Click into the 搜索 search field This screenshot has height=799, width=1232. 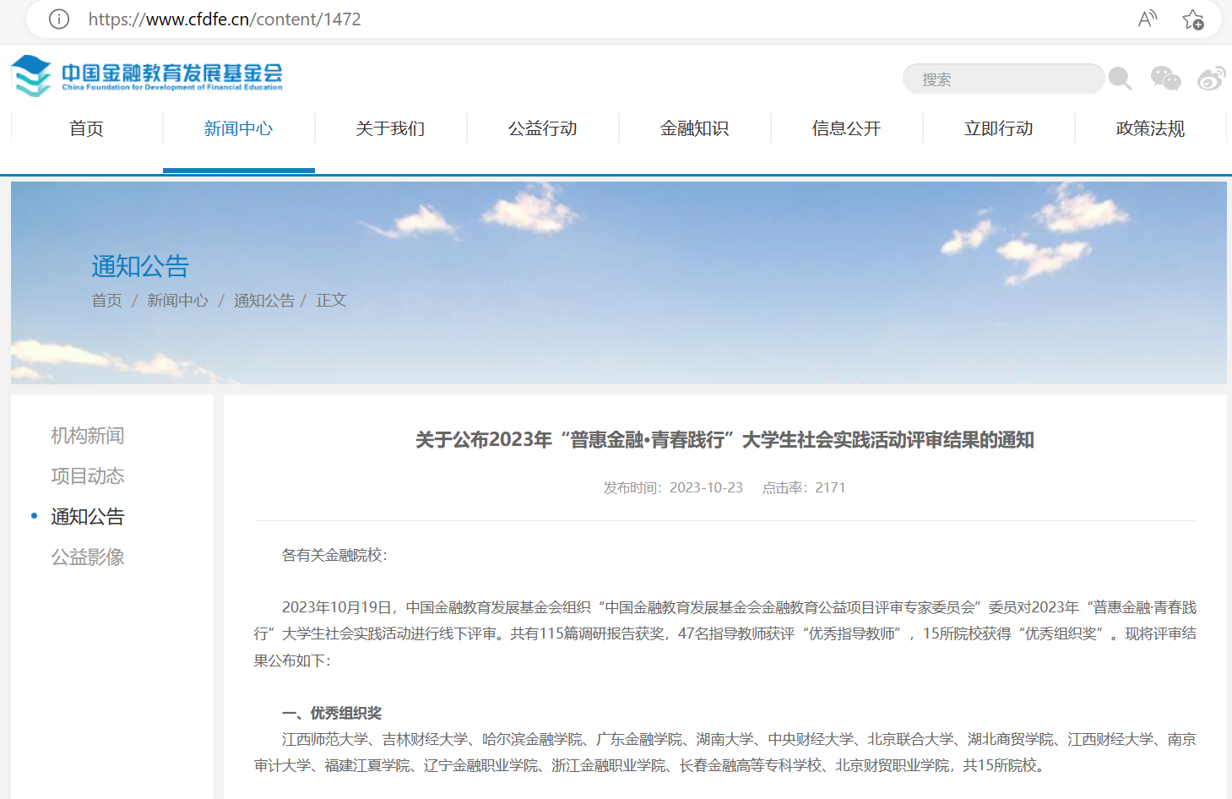pos(1003,79)
